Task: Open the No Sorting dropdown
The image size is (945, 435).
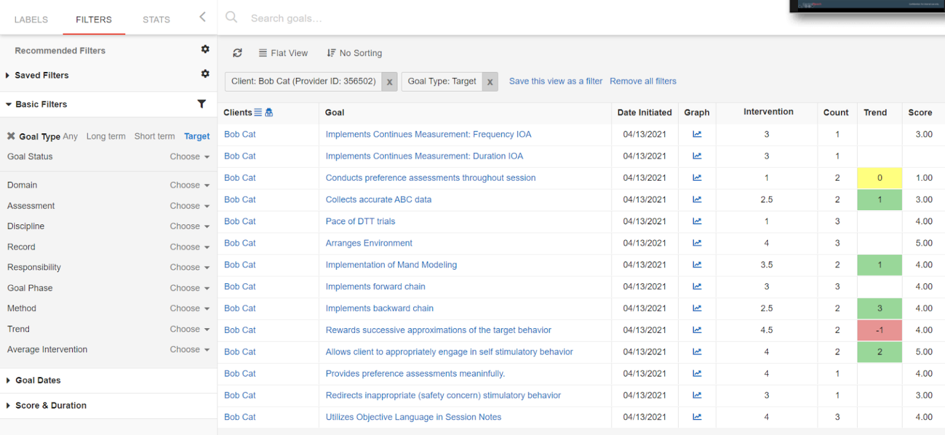Action: click(x=354, y=53)
